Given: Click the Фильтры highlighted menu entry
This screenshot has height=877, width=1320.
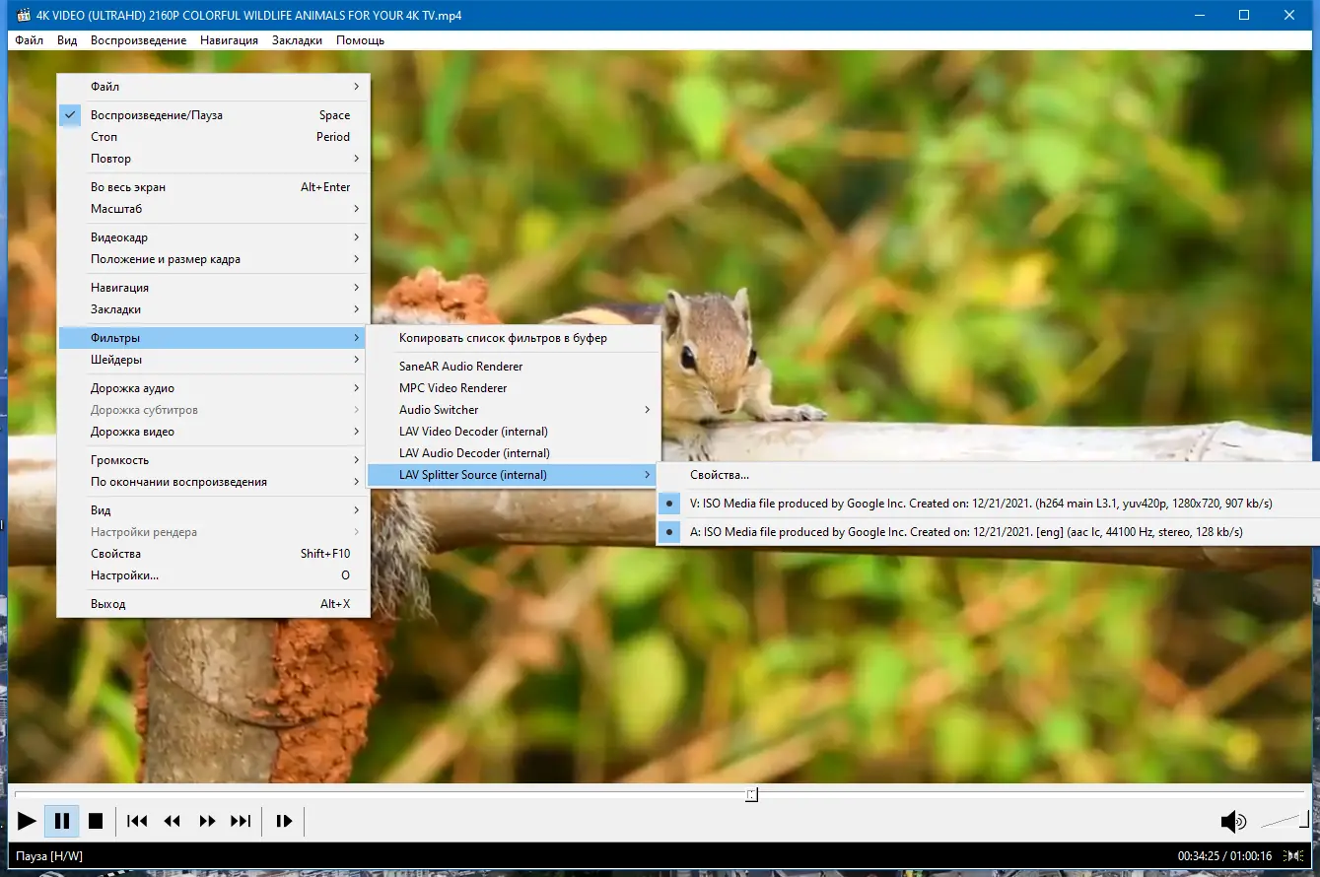Looking at the screenshot, I should [213, 338].
